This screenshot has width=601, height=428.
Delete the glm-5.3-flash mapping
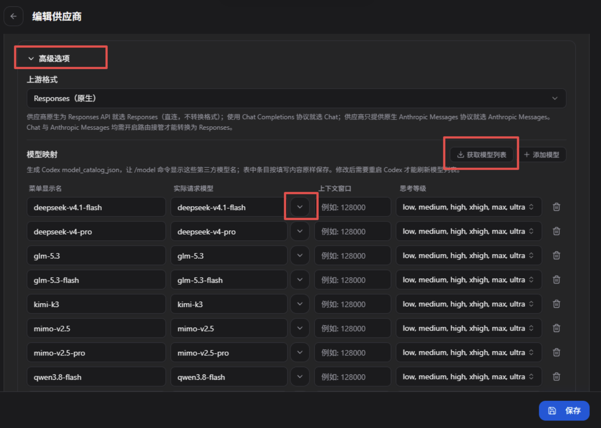[556, 280]
